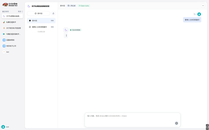Click the 知识库搜索 status tag
This screenshot has width=209, height=130.
pos(75,30)
